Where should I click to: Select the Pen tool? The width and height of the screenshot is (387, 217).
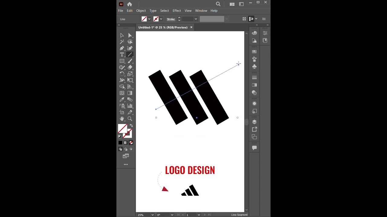coord(122,48)
